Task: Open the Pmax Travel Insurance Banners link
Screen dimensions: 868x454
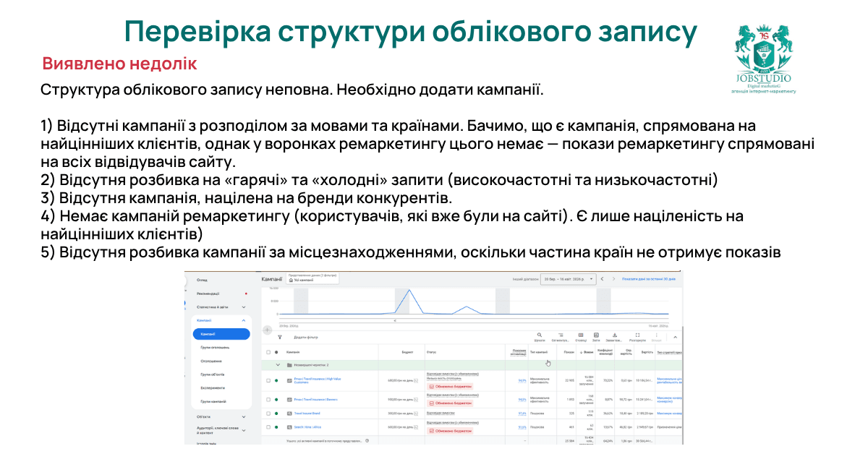Action: coord(317,398)
